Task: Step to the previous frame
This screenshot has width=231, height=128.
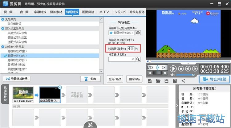Action: pos(188,68)
